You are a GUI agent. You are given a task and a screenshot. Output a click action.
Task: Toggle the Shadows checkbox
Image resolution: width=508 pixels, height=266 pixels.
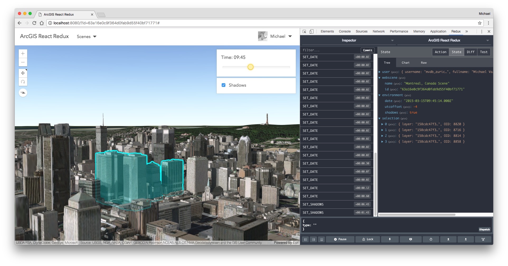click(x=224, y=85)
